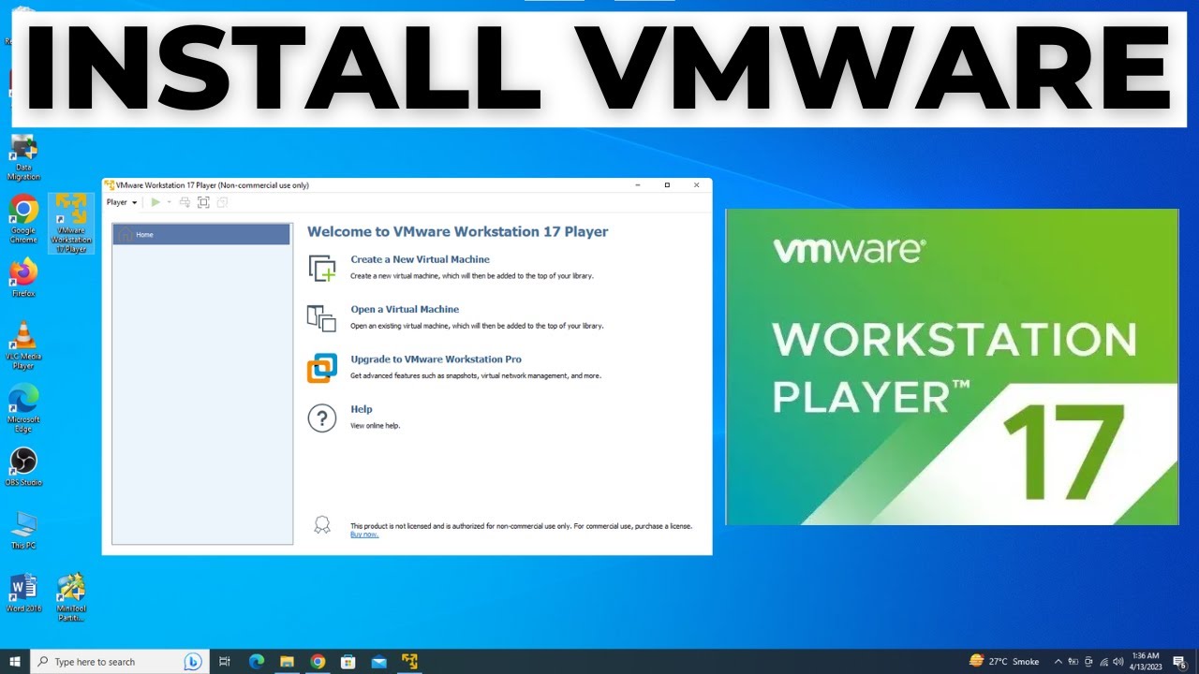Select the MiniTool Partition desktop icon
Screen dimensions: 1199x674
click(x=71, y=597)
